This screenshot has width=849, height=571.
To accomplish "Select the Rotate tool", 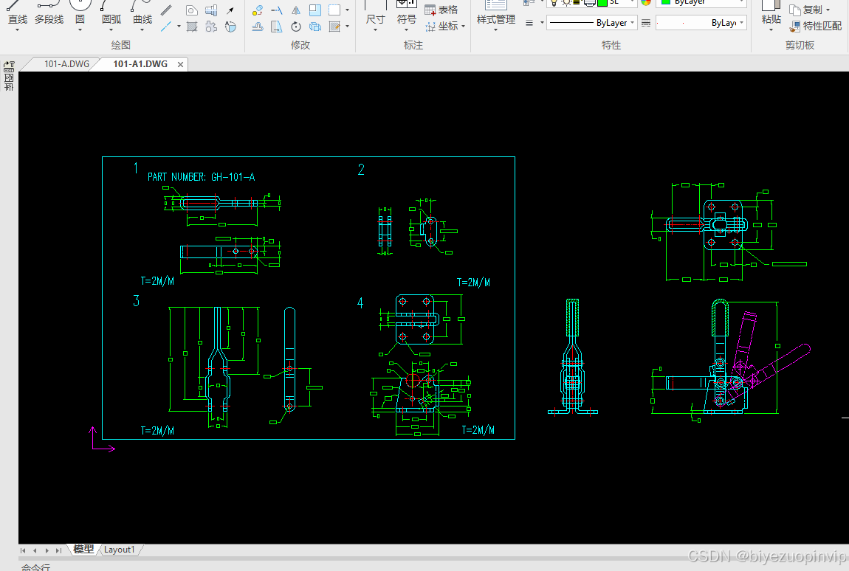I will (x=295, y=26).
